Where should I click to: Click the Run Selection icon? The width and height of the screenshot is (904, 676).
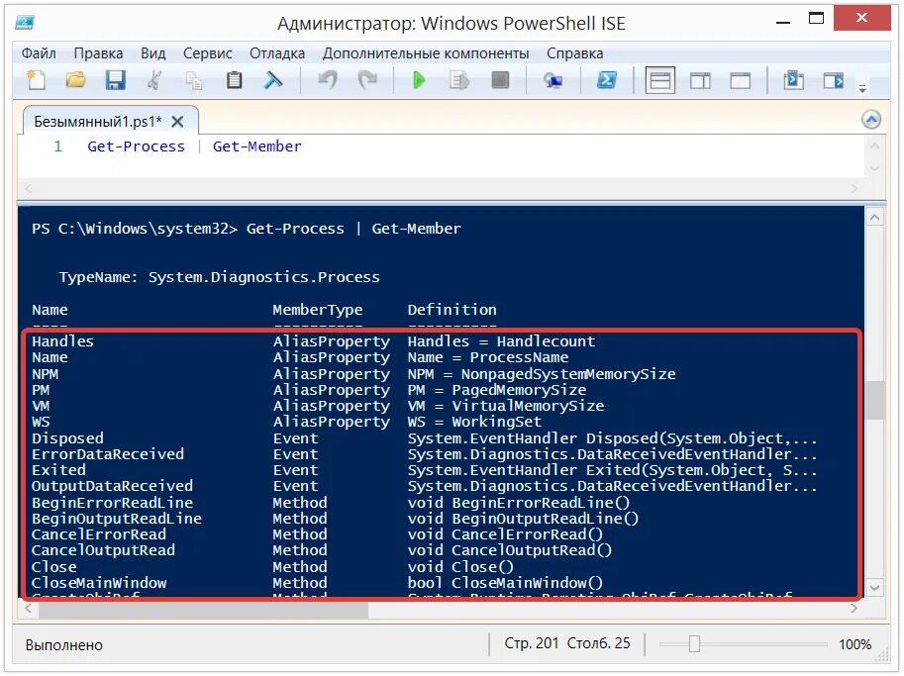[x=458, y=80]
